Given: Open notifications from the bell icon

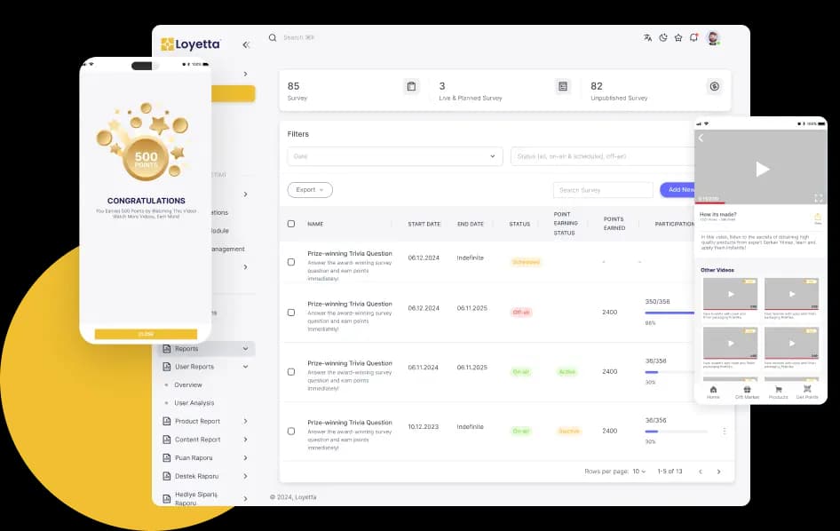Looking at the screenshot, I should (693, 37).
